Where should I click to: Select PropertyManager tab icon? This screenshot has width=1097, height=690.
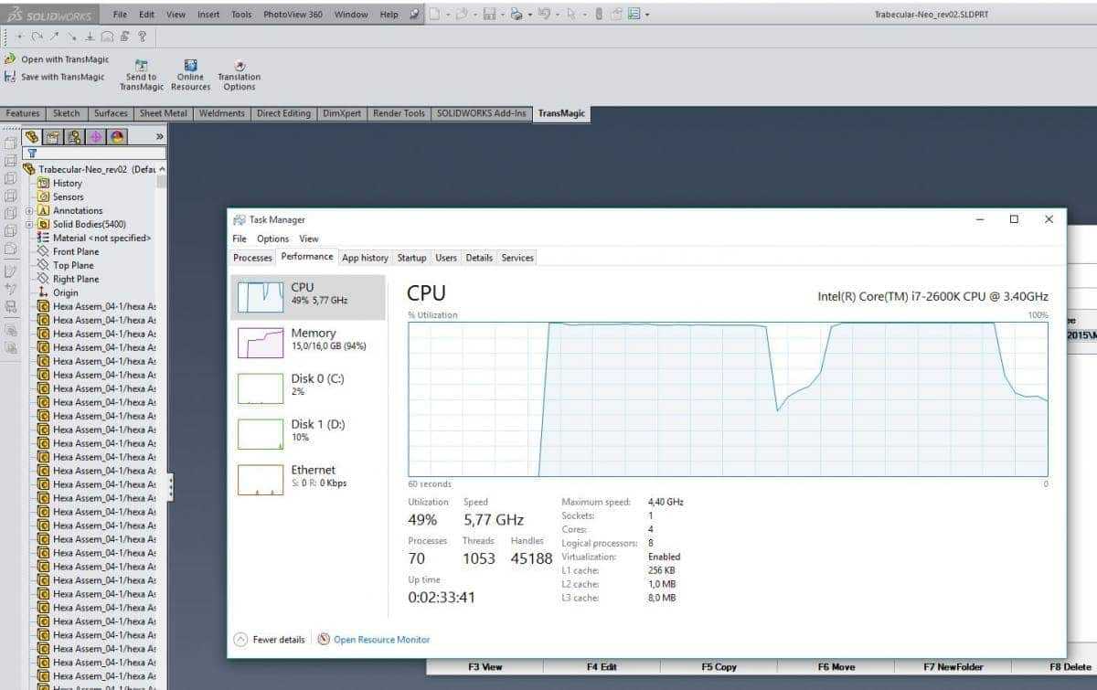53,136
